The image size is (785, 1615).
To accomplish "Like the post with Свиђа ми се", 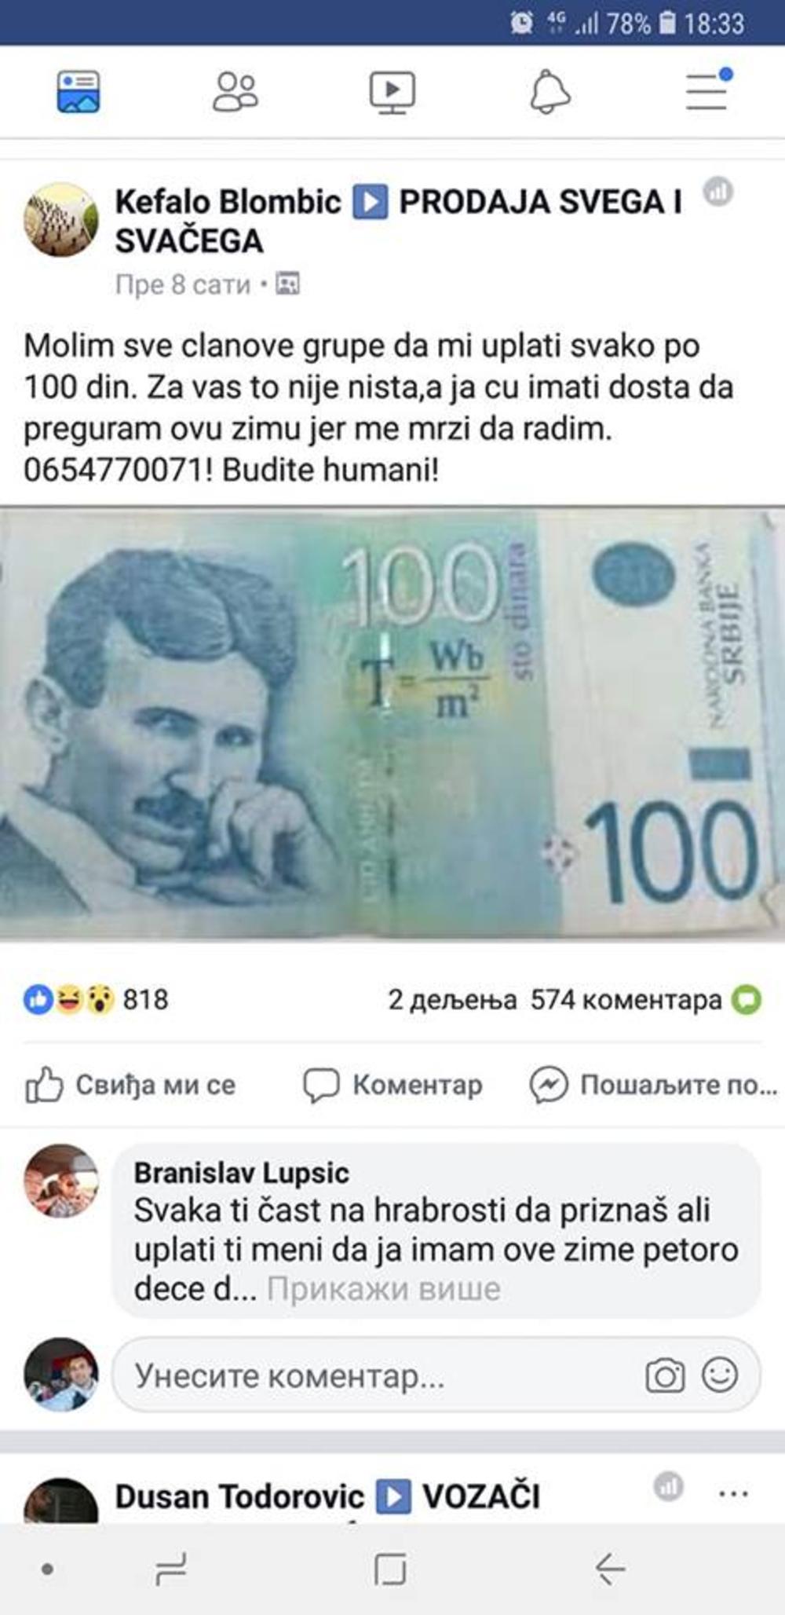I will [130, 1085].
